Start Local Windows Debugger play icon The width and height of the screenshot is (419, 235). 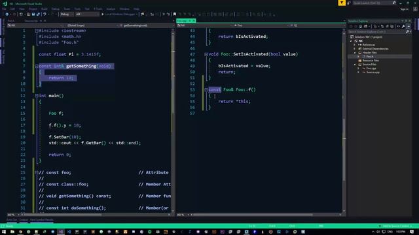click(102, 14)
